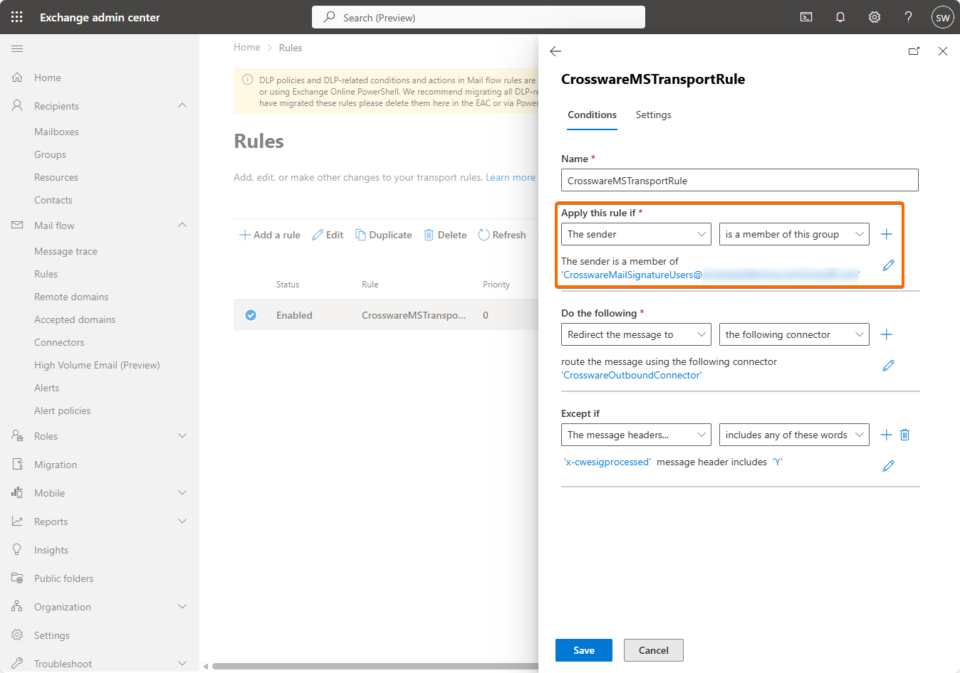Open 'includes any of these words' dropdown

[x=793, y=435]
